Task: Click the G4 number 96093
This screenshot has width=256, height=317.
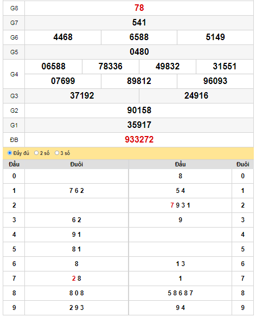Action: tap(215, 81)
